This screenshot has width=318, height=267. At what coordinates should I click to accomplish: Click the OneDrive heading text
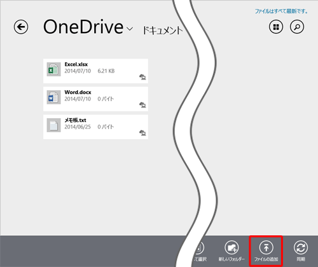click(83, 27)
